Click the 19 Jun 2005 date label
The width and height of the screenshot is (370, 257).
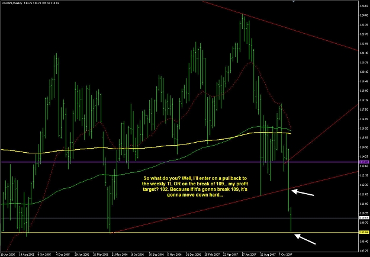(7, 255)
